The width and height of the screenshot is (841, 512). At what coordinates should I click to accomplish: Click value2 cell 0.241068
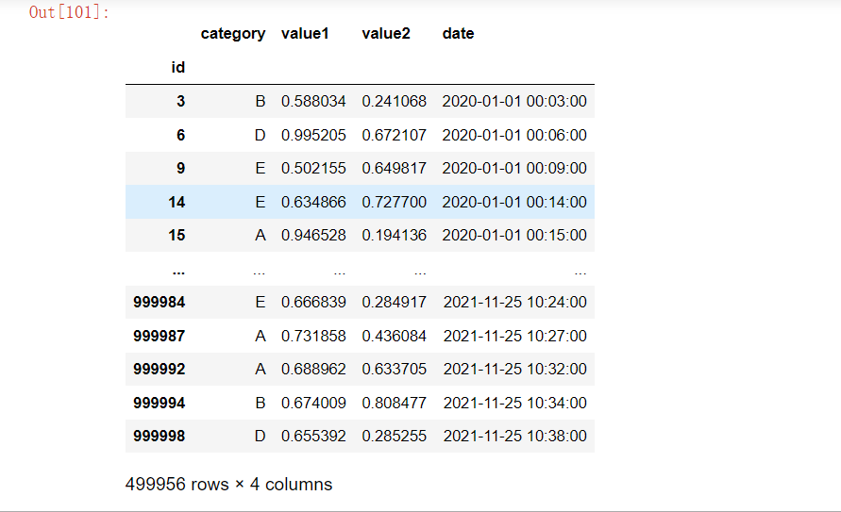coord(395,101)
